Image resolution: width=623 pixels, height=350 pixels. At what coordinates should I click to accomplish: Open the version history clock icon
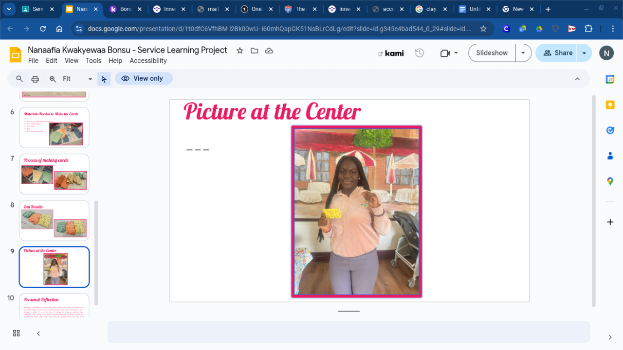point(420,53)
